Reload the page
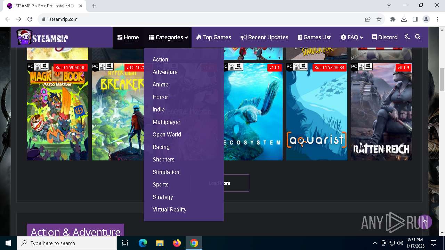The height and width of the screenshot is (250, 445). [30, 19]
